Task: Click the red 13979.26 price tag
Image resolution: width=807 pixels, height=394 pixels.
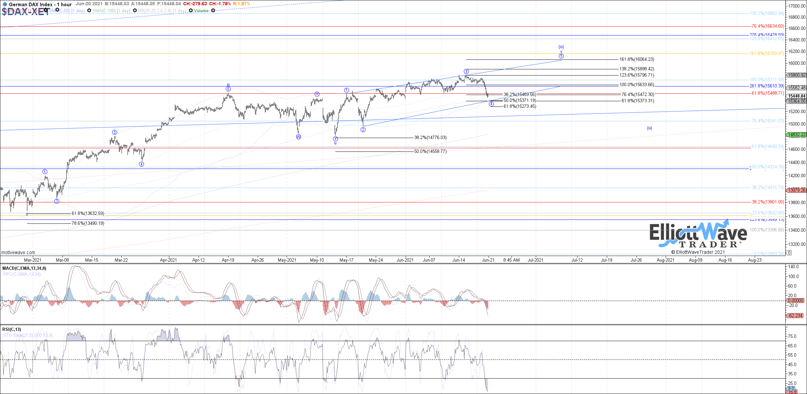Action: [797, 190]
